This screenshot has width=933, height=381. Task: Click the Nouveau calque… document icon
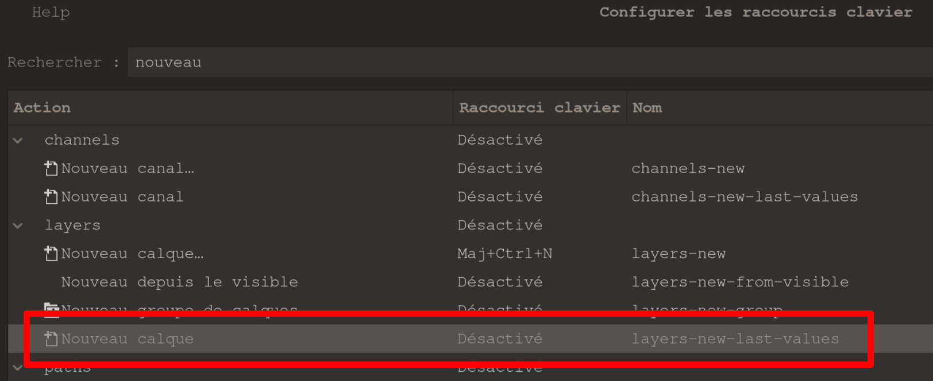coord(51,254)
